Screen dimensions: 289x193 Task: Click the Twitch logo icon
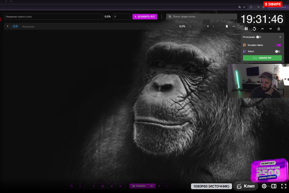[244, 51]
